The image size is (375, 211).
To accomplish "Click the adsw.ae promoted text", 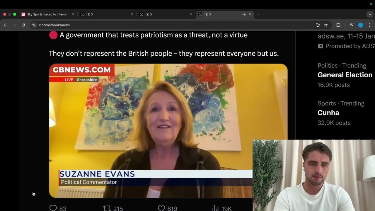I will pos(346,36).
